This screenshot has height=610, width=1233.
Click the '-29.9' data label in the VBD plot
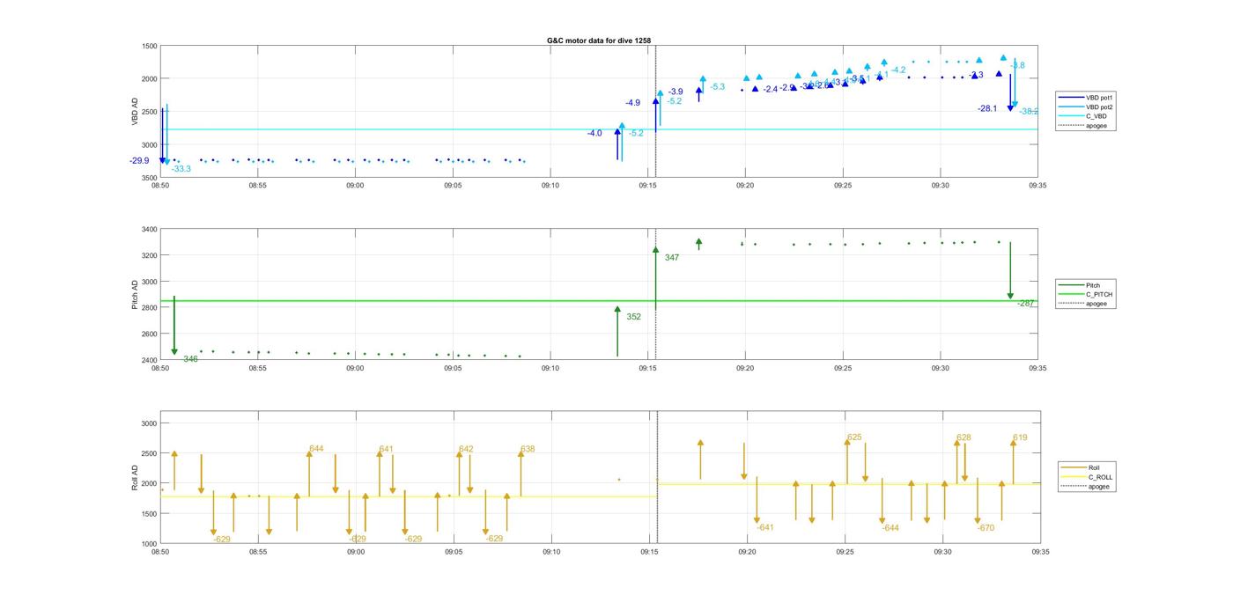(x=139, y=161)
